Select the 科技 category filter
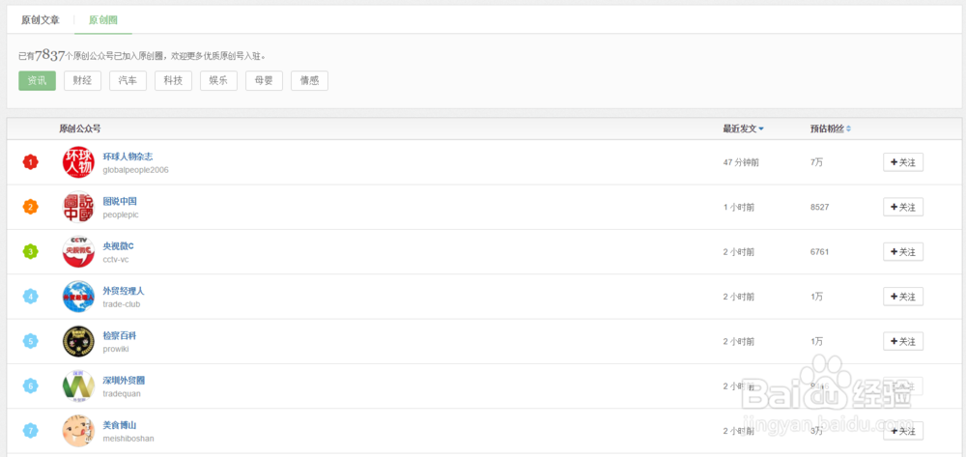The image size is (966, 457). click(173, 81)
